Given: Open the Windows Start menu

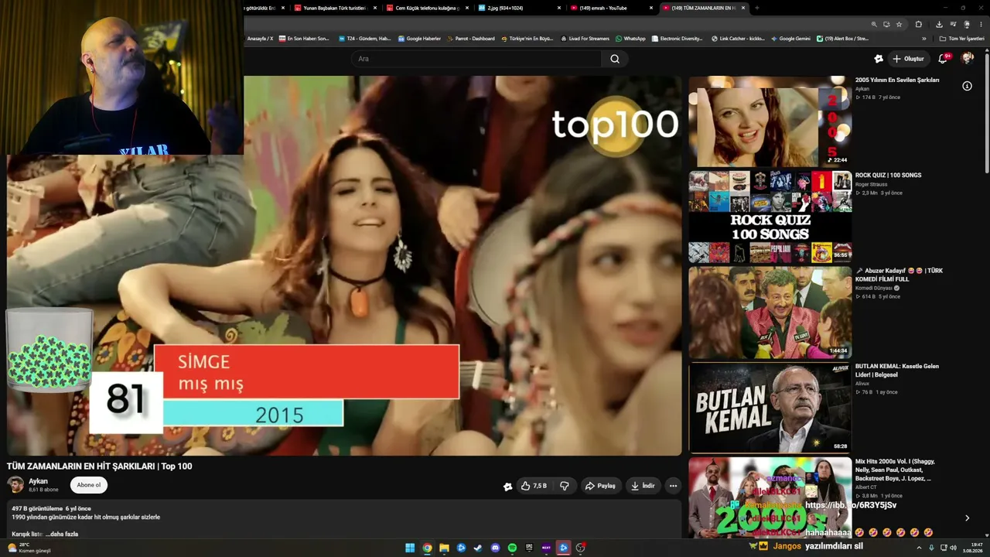Looking at the screenshot, I should (x=410, y=548).
